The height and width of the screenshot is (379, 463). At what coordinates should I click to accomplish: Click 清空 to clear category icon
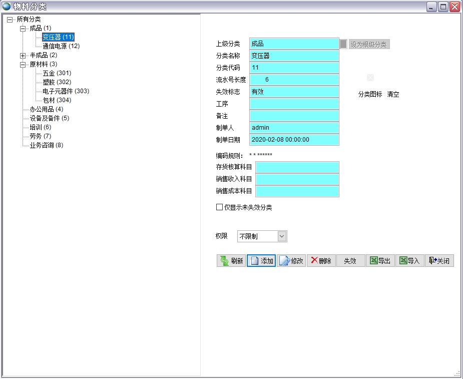point(393,94)
